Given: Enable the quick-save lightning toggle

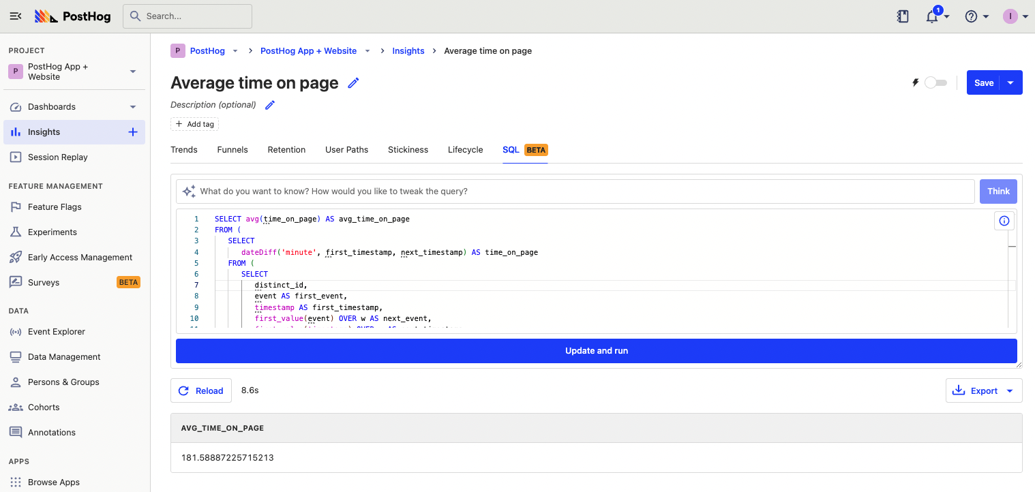Looking at the screenshot, I should tap(935, 82).
